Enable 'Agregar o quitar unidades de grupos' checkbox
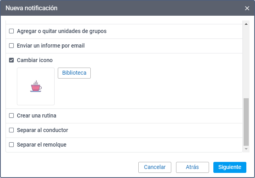 tap(12, 31)
